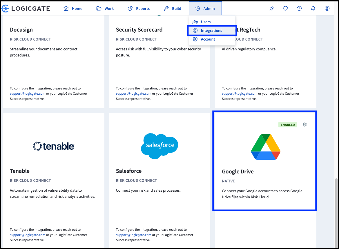Click support email link under Security Scorecard
This screenshot has width=339, height=249.
point(134,94)
